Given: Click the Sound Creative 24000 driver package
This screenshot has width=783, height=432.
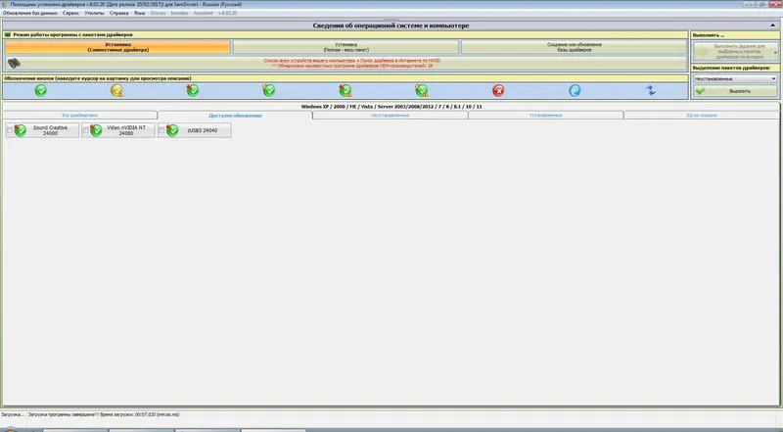Looking at the screenshot, I should [x=42, y=130].
